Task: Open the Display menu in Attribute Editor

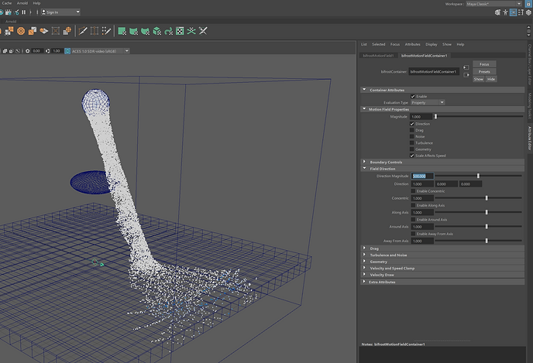Action: pos(431,44)
